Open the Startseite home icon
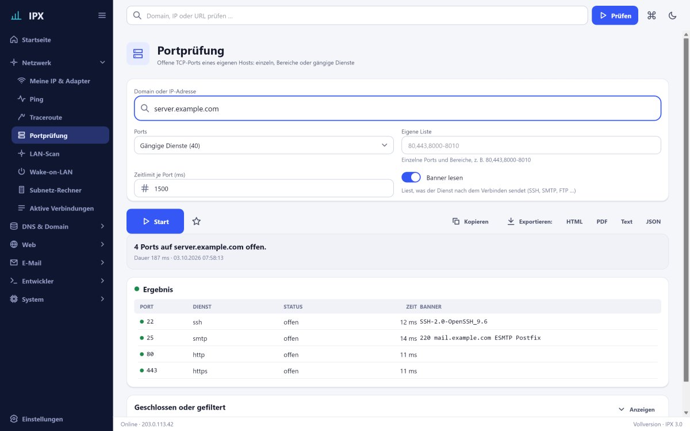 coord(14,40)
